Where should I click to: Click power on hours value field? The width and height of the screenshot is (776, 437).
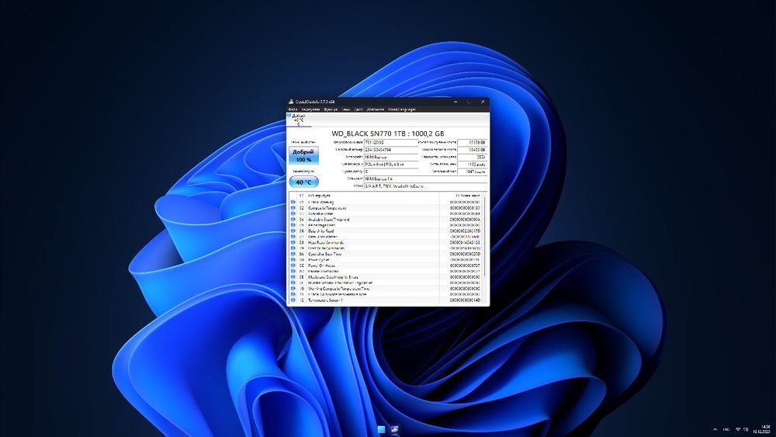[x=472, y=172]
